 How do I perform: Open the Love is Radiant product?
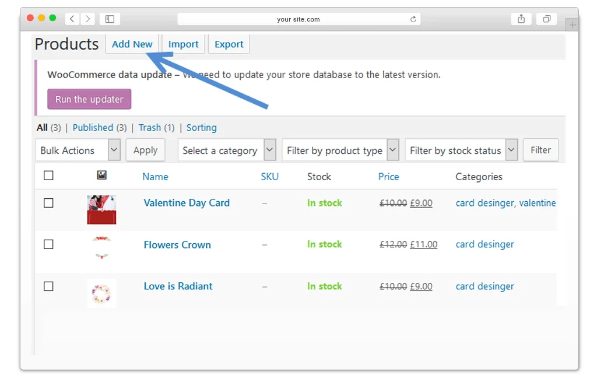pyautogui.click(x=178, y=286)
